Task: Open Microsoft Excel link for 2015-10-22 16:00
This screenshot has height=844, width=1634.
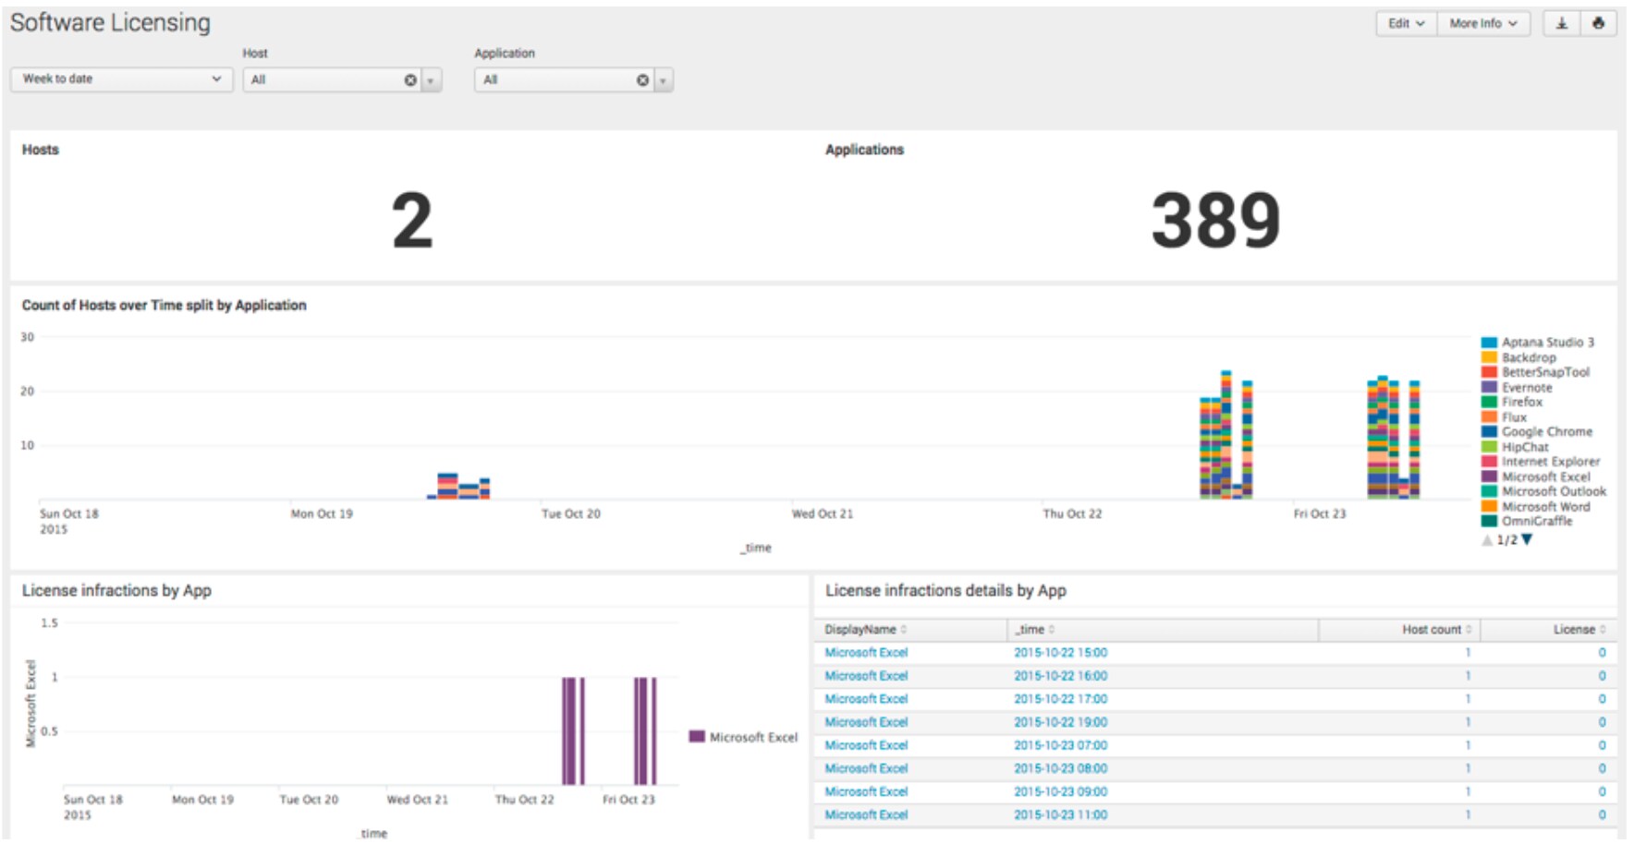Action: [x=866, y=676]
